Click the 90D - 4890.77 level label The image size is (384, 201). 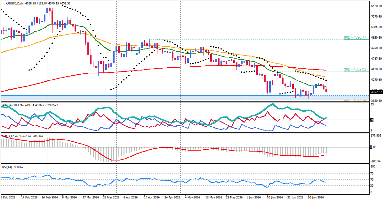355,37
